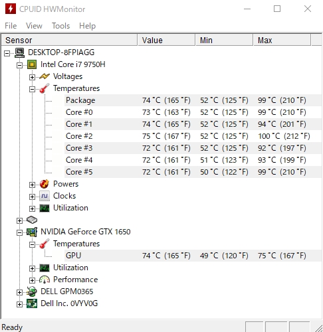Click the Clocks waveform icon

pyautogui.click(x=45, y=196)
